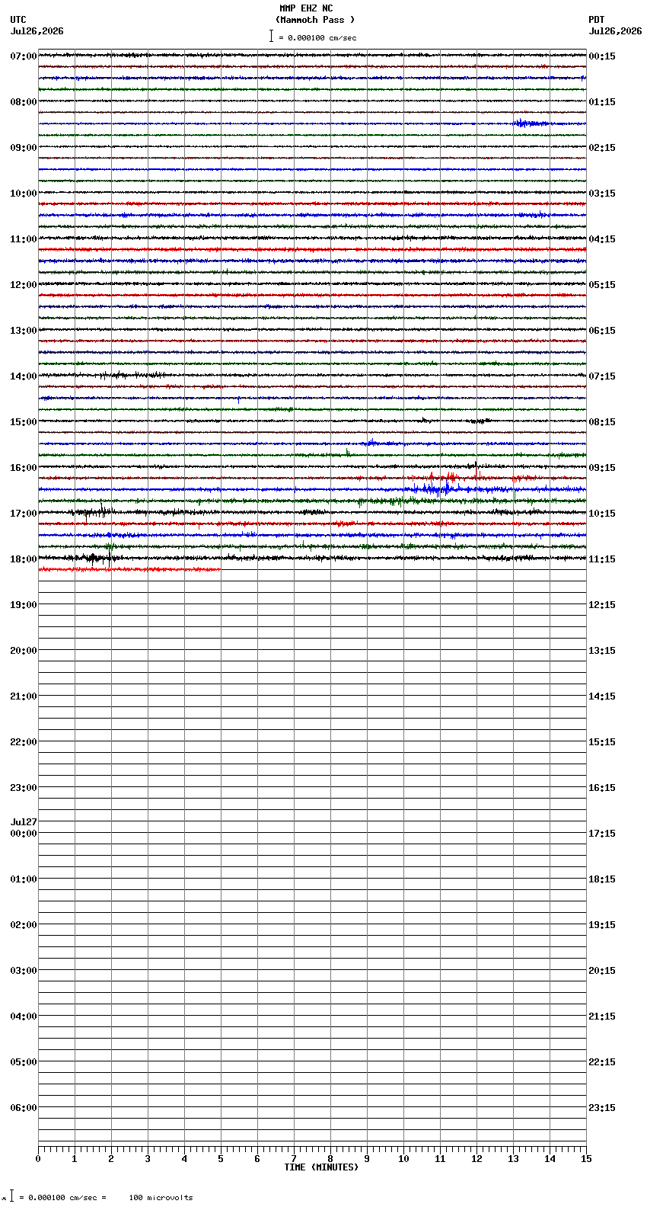Click the '19:00' UTC time label
647x1207 pixels.
tap(24, 605)
